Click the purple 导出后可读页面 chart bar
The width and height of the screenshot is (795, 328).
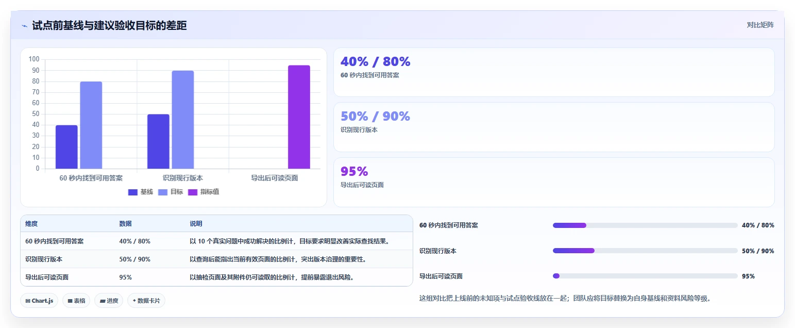(x=299, y=117)
